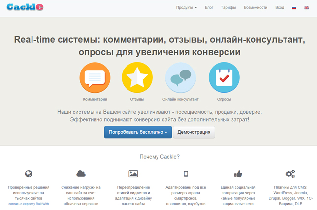The image size is (317, 210).
Task: Click the Cackle logo
Action: point(25,7)
